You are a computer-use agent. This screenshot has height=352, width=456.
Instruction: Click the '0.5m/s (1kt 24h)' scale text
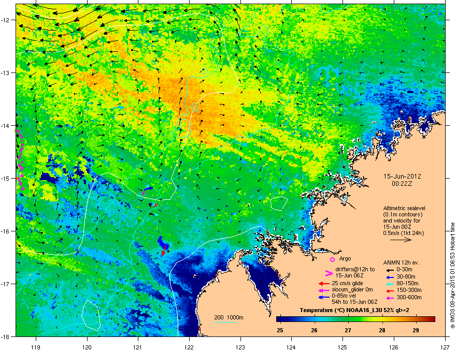click(403, 233)
